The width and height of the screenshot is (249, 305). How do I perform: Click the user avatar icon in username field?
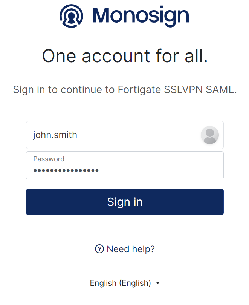point(209,135)
